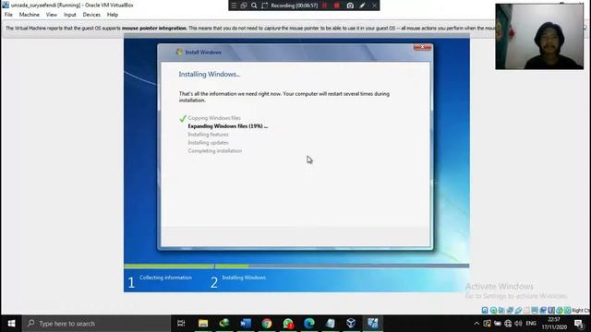
Task: Expand the hidden system tray icons
Action: click(476, 324)
